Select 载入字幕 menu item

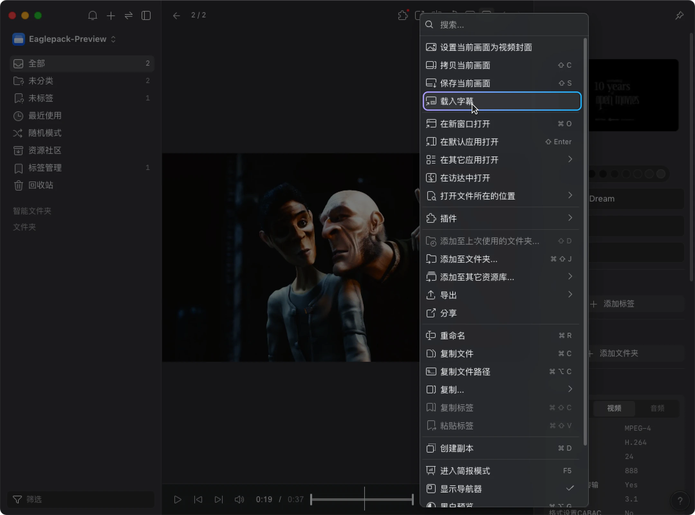(502, 101)
